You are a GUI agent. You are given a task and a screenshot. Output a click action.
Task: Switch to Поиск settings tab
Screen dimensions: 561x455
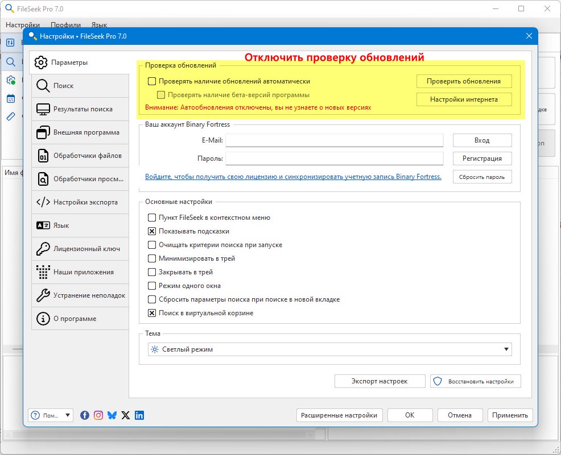80,86
